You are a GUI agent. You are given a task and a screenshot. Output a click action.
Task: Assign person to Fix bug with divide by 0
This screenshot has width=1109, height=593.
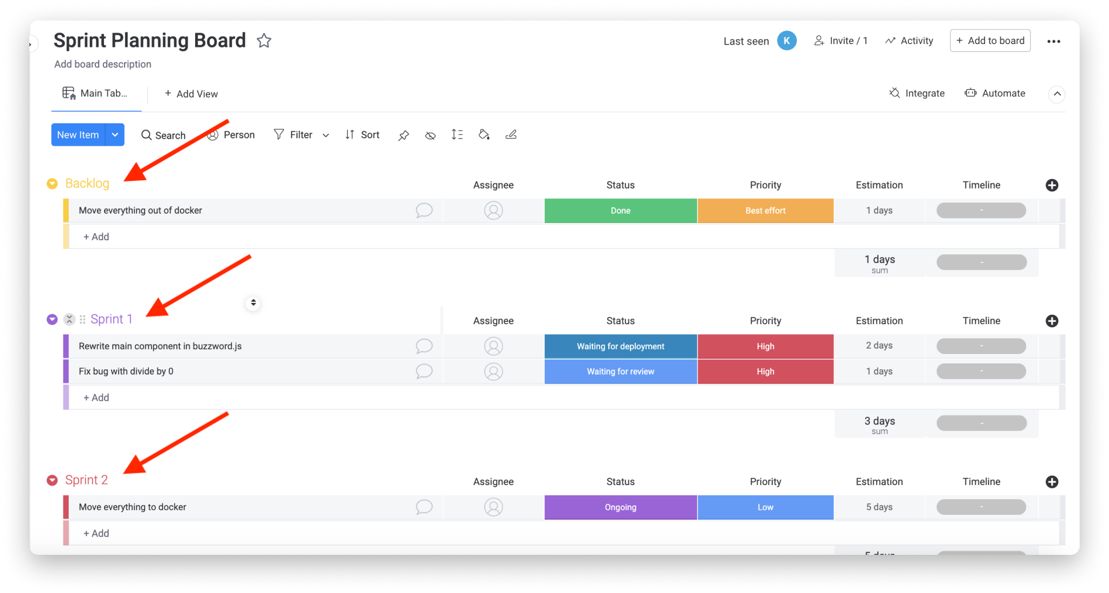point(493,371)
